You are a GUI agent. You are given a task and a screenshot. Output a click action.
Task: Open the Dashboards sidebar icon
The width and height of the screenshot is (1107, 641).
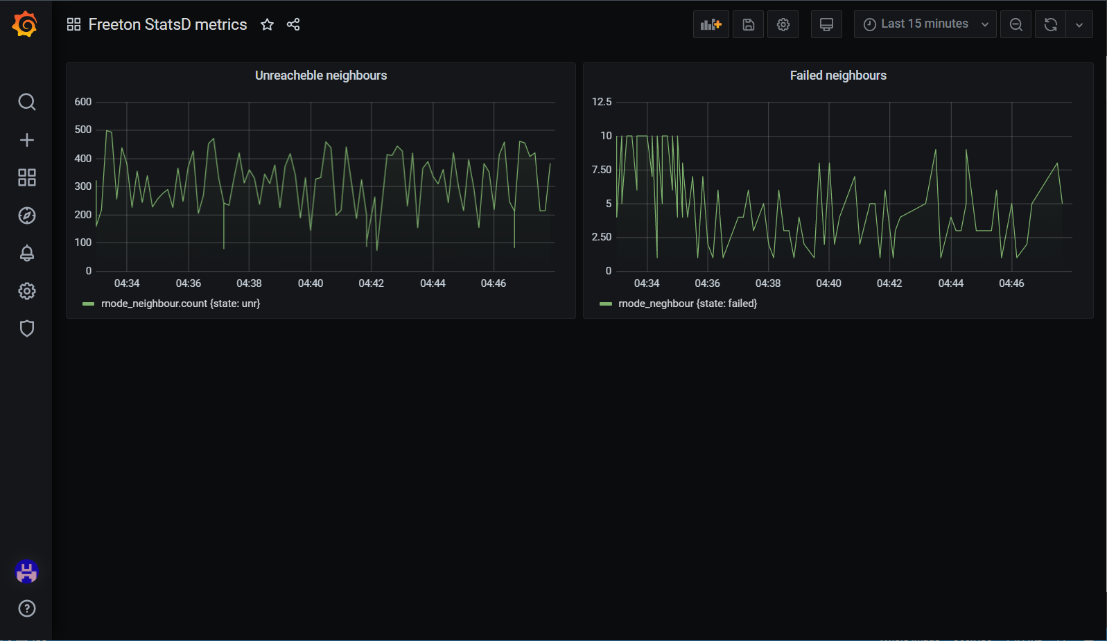(x=26, y=177)
